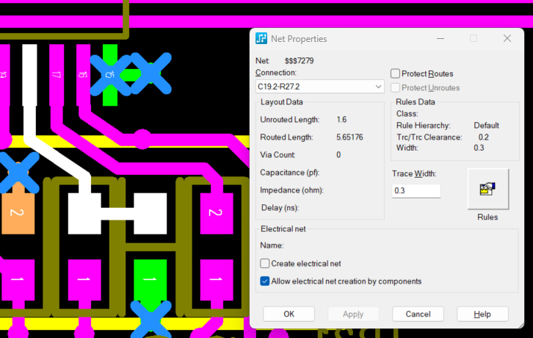Click the Trace Width input field
The image size is (533, 338).
(416, 190)
